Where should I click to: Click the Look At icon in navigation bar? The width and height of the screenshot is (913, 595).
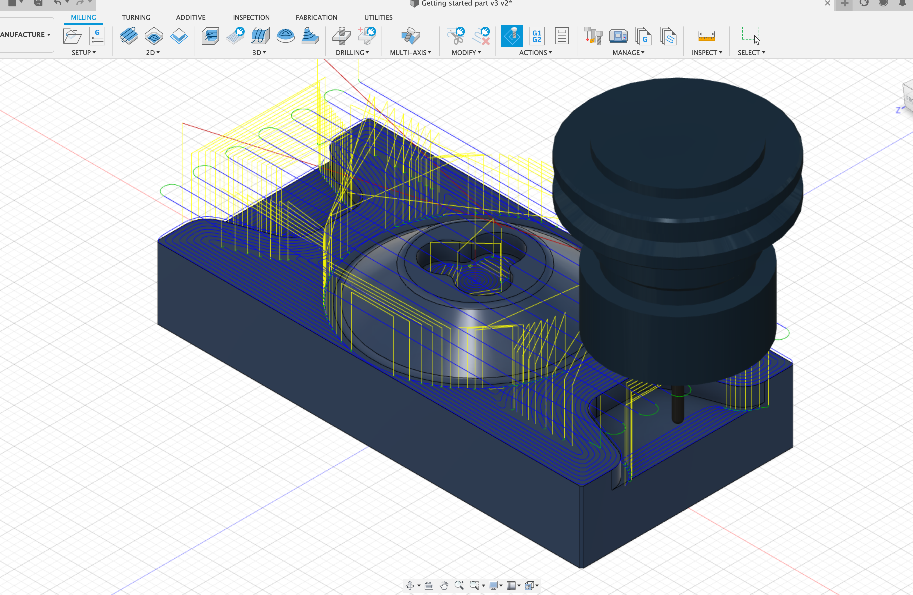tap(429, 585)
